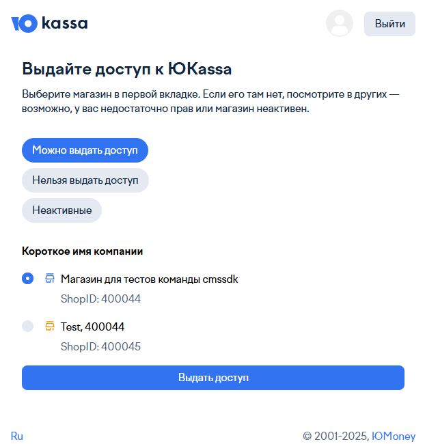Screen dimensions: 425x444
Task: Follow the ЮMoney footer link
Action: click(x=394, y=436)
